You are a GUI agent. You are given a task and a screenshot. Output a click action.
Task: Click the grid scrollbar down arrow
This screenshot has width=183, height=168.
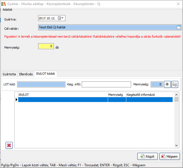[x=176, y=146]
